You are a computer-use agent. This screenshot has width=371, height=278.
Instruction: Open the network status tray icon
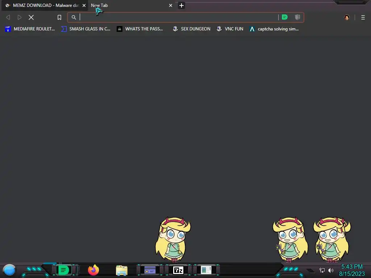click(322, 270)
